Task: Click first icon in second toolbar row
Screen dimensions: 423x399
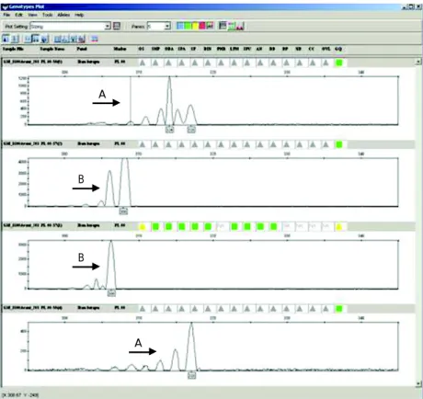Action: point(6,39)
